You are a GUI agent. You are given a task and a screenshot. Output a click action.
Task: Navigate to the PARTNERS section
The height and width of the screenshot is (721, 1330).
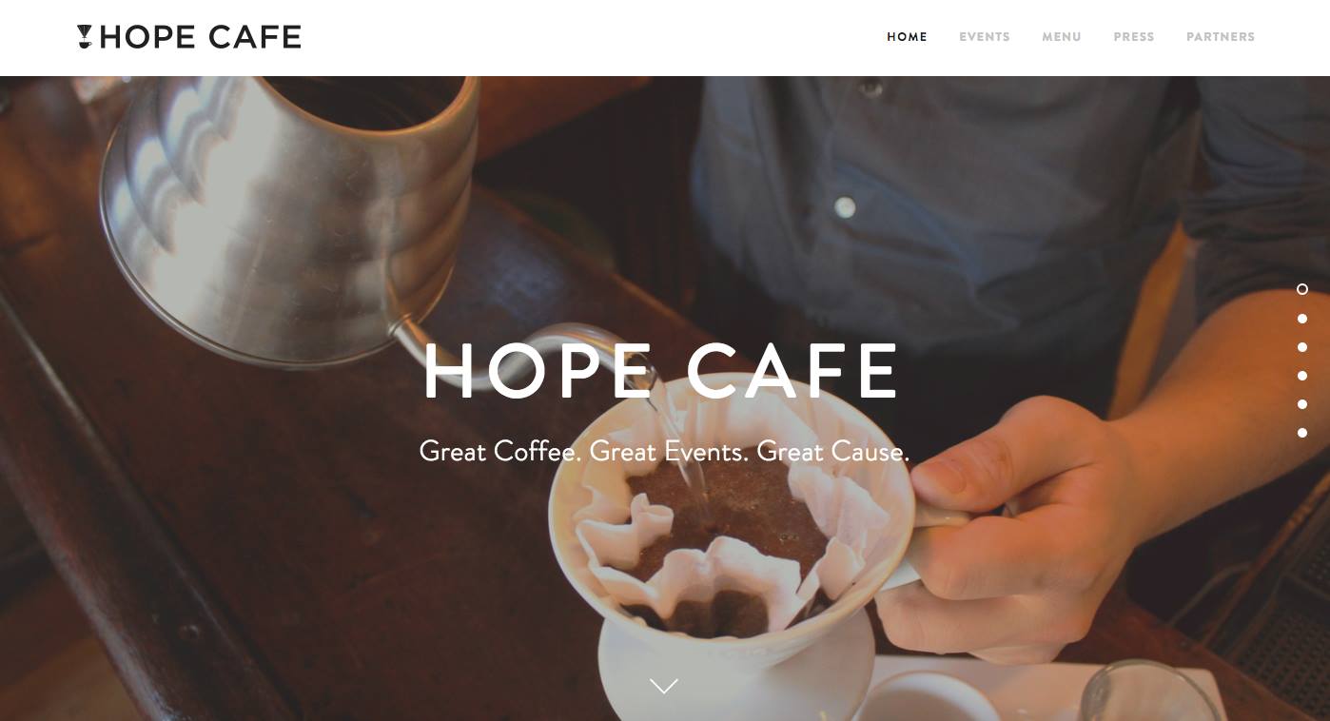(1220, 37)
